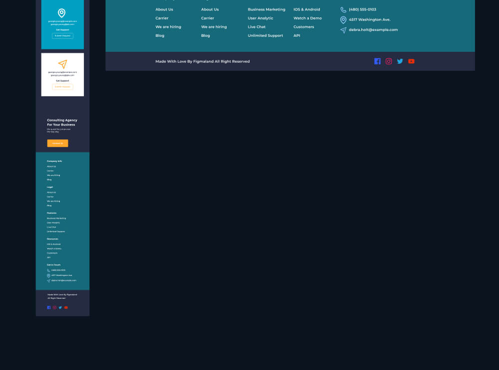This screenshot has height=370, width=499.
Task: Click the Company Info heading in the mobile footer
Action: click(x=54, y=161)
